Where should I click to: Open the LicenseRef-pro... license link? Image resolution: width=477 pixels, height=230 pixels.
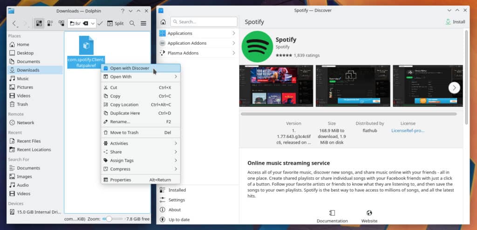408,131
